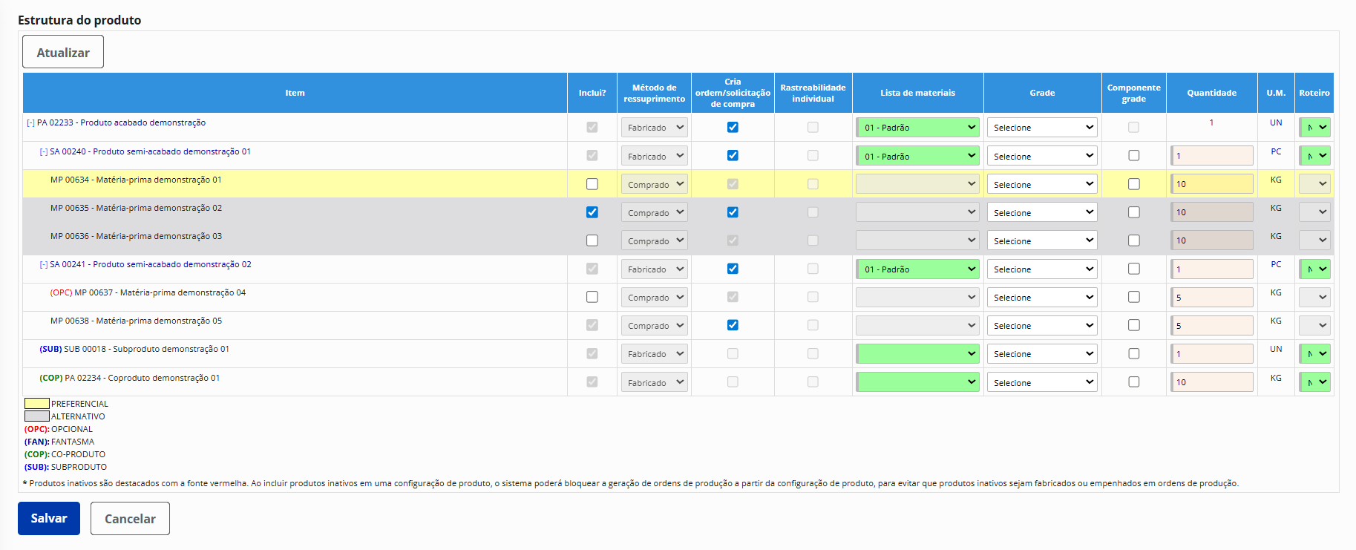Uncheck Inclui for MP 00635 row
Image resolution: width=1356 pixels, height=550 pixels.
coord(592,212)
